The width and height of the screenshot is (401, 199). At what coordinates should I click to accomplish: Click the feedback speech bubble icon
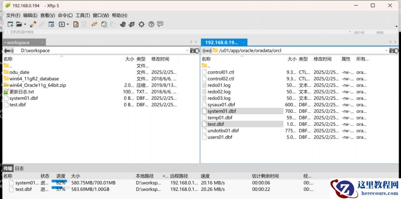pos(160,24)
